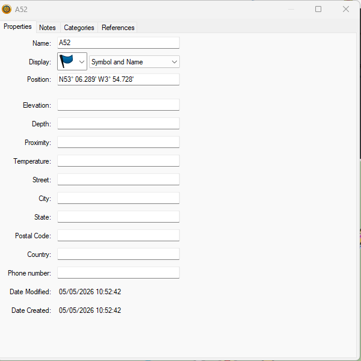361x361 pixels.
Task: Open the References tab
Action: pos(118,28)
